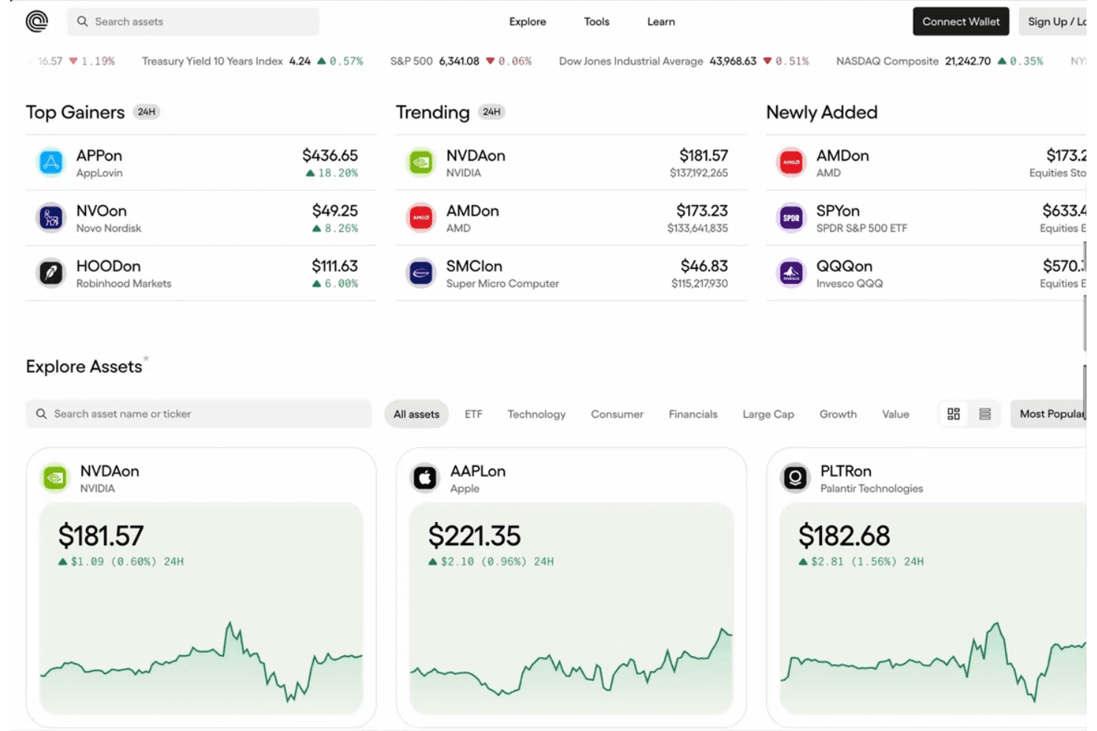Select the All assets filter tab
This screenshot has width=1097, height=731.
(x=417, y=414)
